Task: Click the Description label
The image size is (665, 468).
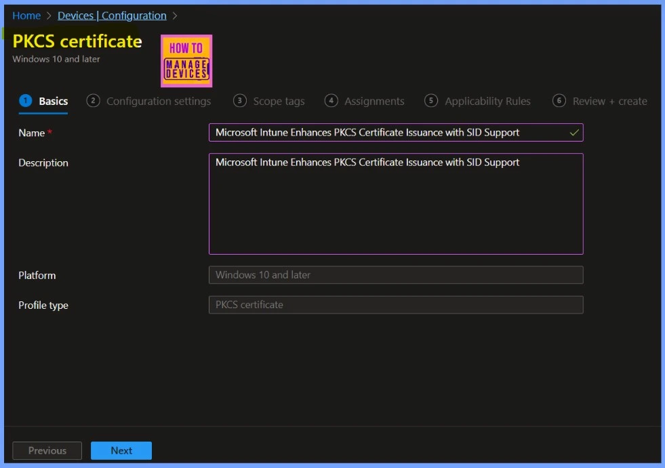Action: (43, 163)
